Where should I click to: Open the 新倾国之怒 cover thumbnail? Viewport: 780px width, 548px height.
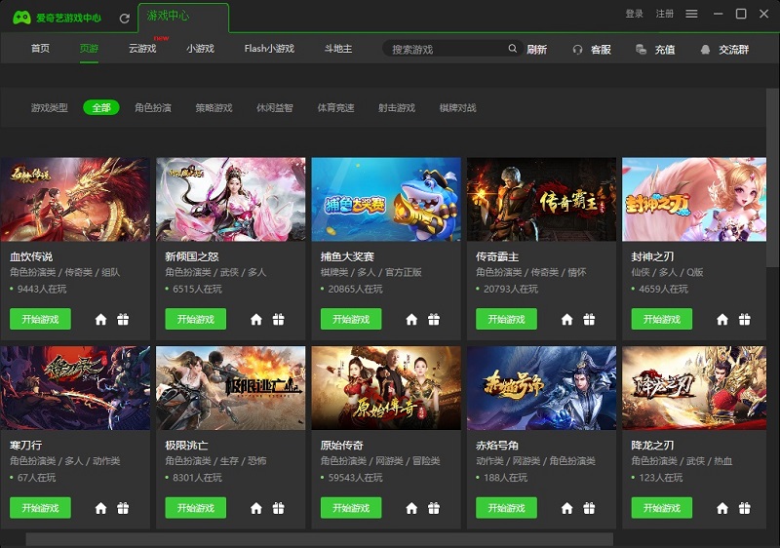[231, 200]
